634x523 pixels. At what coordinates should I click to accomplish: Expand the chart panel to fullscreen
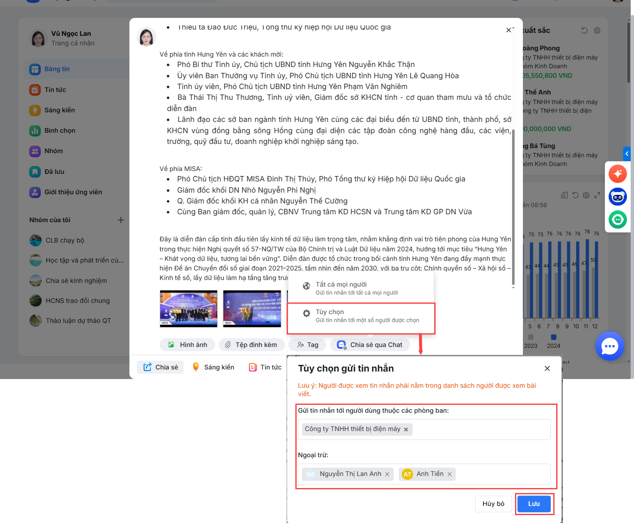coord(597,195)
